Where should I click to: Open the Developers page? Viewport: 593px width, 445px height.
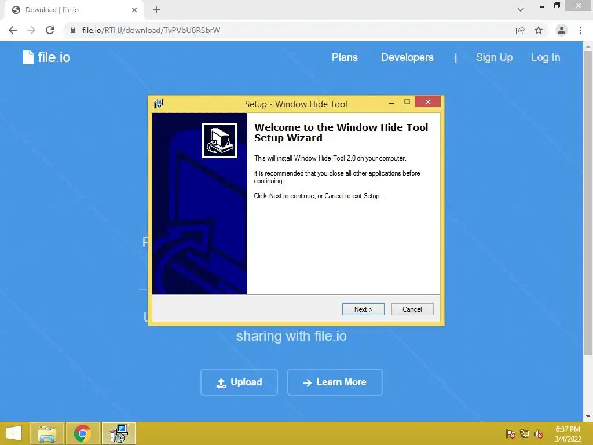click(x=407, y=57)
